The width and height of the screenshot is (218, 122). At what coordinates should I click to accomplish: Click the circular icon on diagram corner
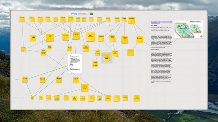point(201,37)
